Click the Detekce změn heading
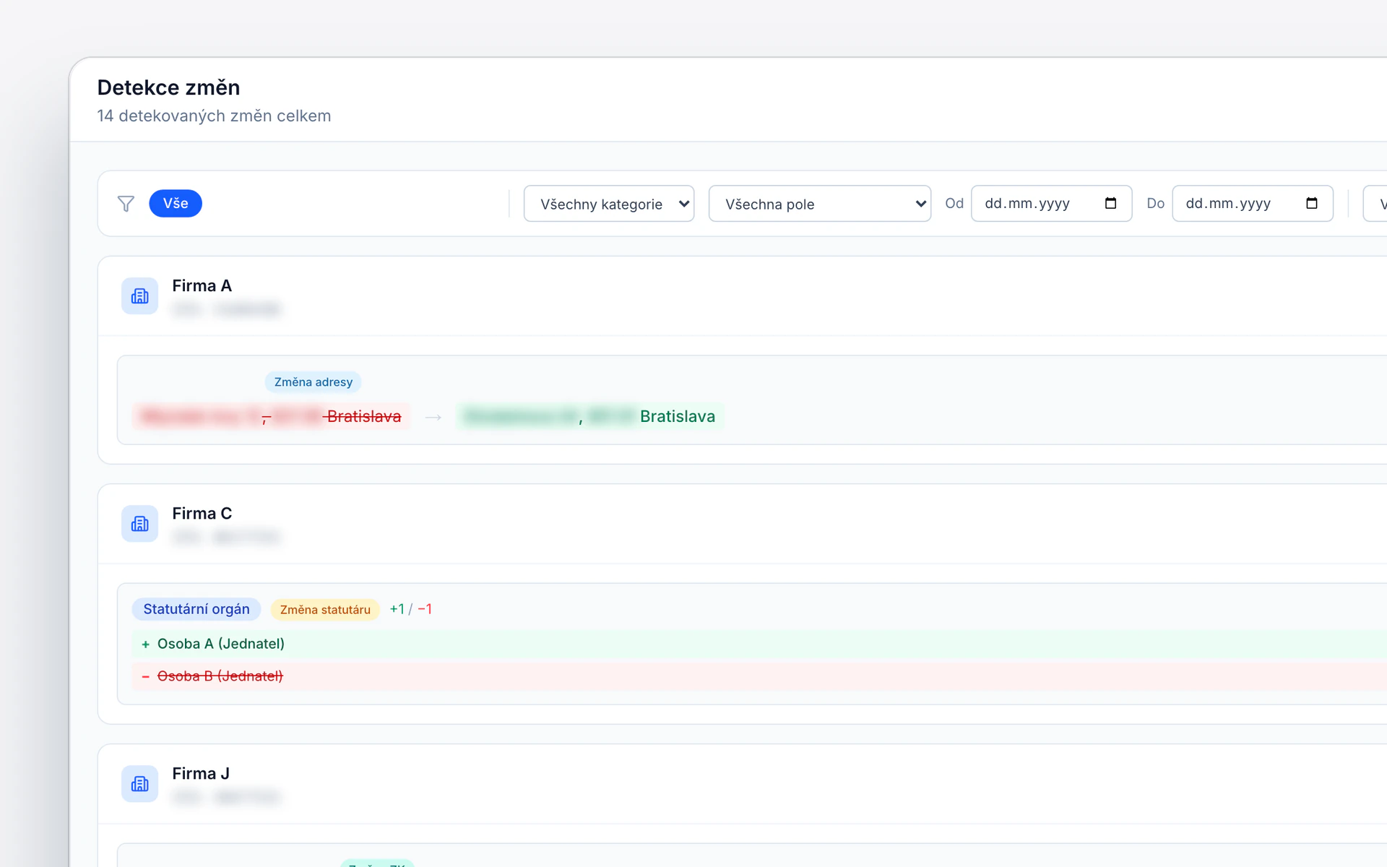Image resolution: width=1387 pixels, height=867 pixels. click(168, 87)
